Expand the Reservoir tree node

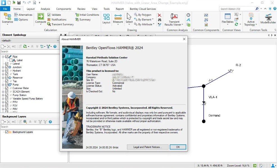click(x=3, y=78)
